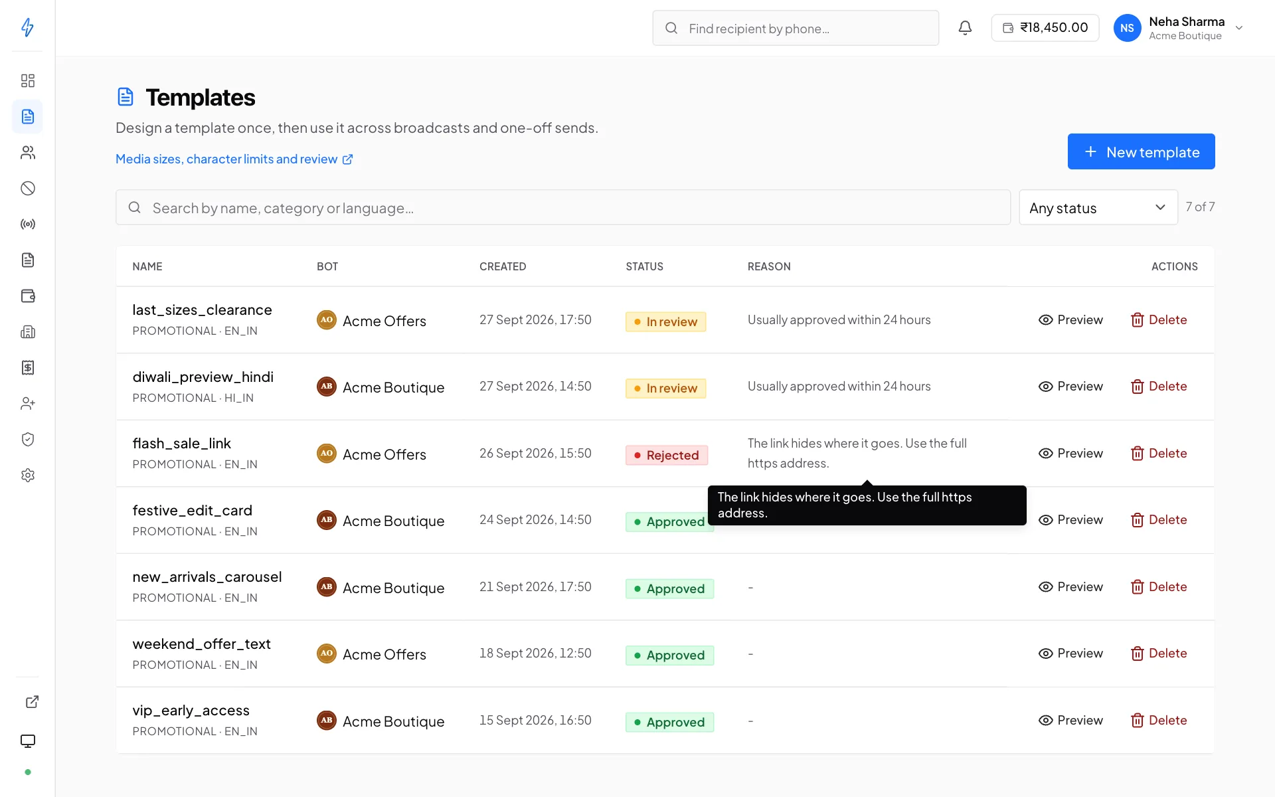1275x797 pixels.
Task: Open the shield check icon in sidebar
Action: 27,440
